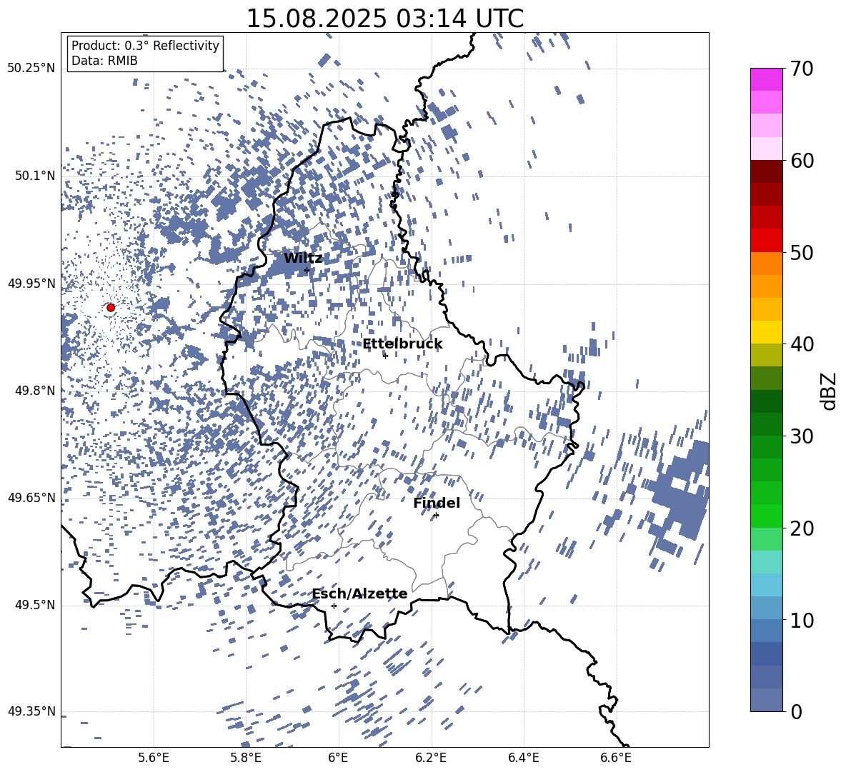The width and height of the screenshot is (846, 772).
Task: Click the Ettelbruck city label
Action: [402, 344]
